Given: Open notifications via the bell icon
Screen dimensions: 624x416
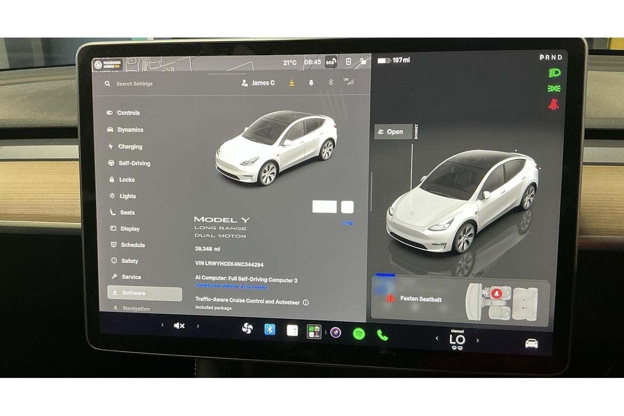Looking at the screenshot, I should pyautogui.click(x=311, y=83).
